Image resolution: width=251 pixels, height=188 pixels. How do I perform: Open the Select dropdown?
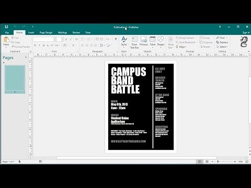pos(222,46)
